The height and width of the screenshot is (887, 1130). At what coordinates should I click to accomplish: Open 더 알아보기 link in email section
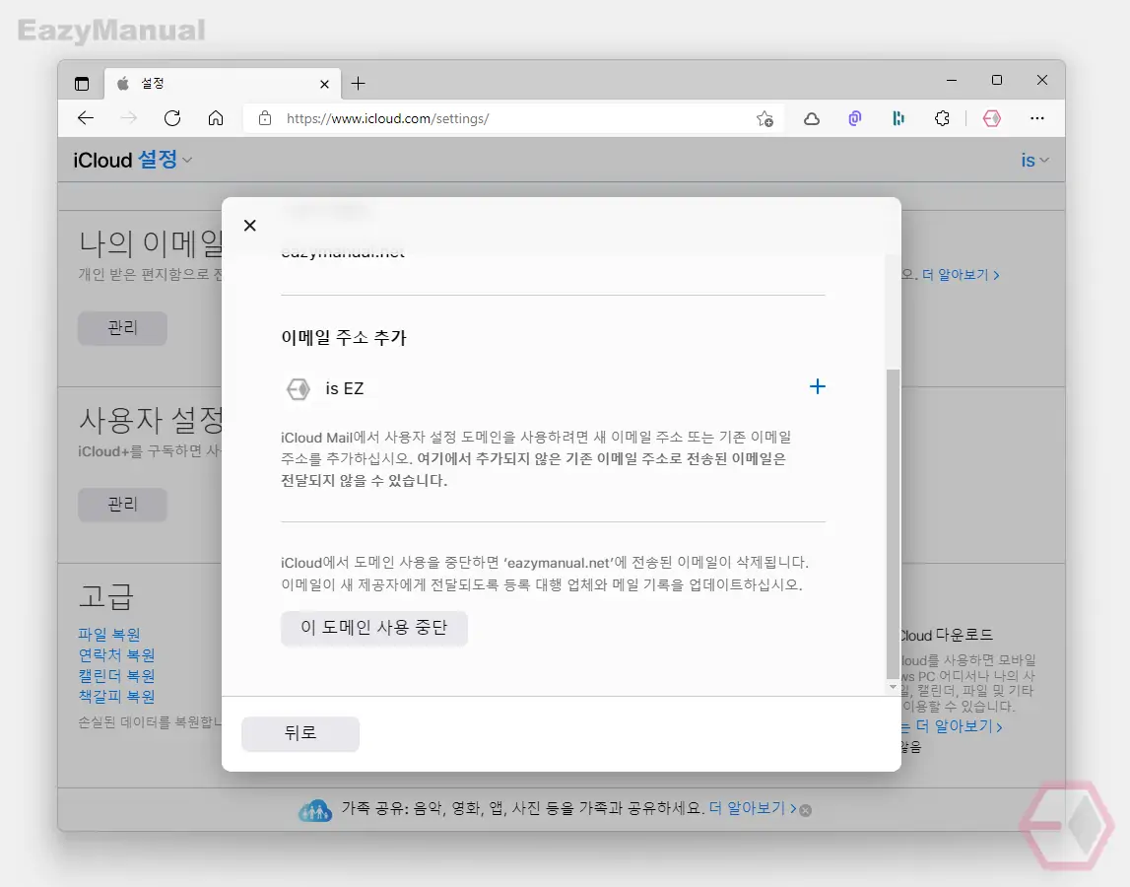point(961,275)
